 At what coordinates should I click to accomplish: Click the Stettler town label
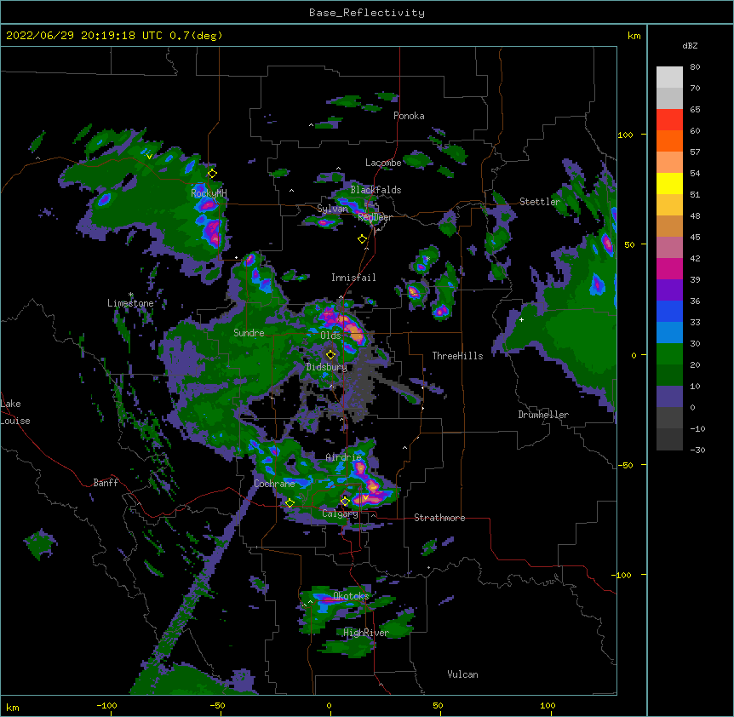coord(540,202)
